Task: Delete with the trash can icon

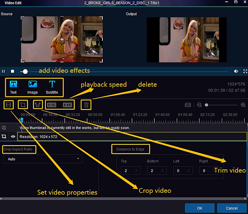Action: 86,105
